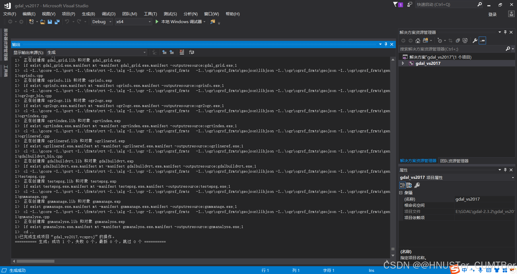Click the 登录 sign-in link
This screenshot has height=274, width=517.
(x=492, y=14)
